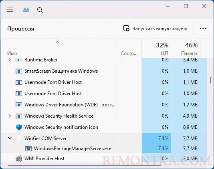Select the Windows Security notification shield icon
The width and height of the screenshot is (214, 169).
(x=19, y=127)
